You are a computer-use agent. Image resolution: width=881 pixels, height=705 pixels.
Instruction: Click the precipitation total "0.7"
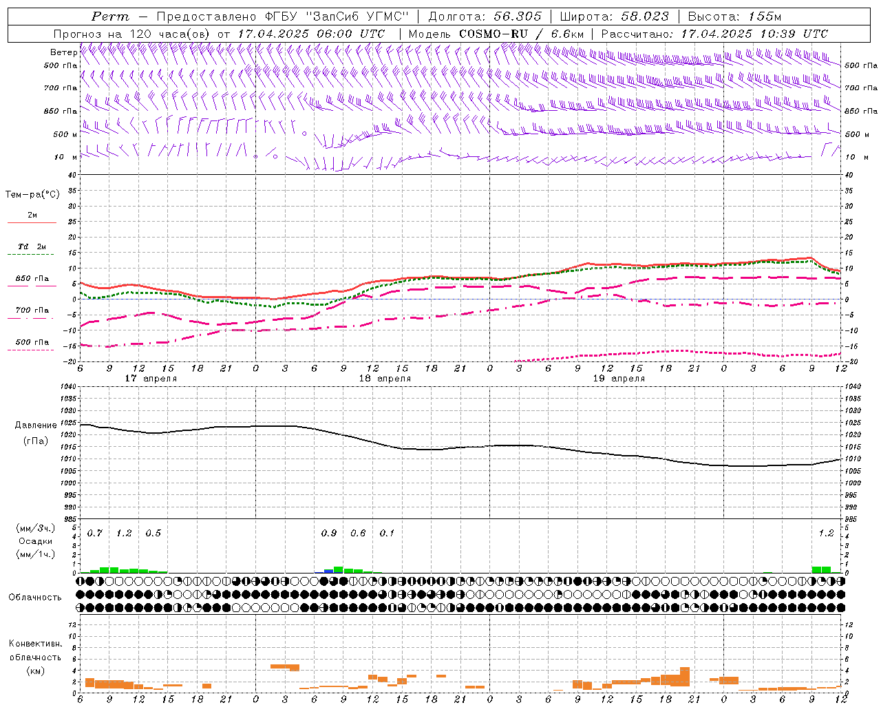coord(95,534)
